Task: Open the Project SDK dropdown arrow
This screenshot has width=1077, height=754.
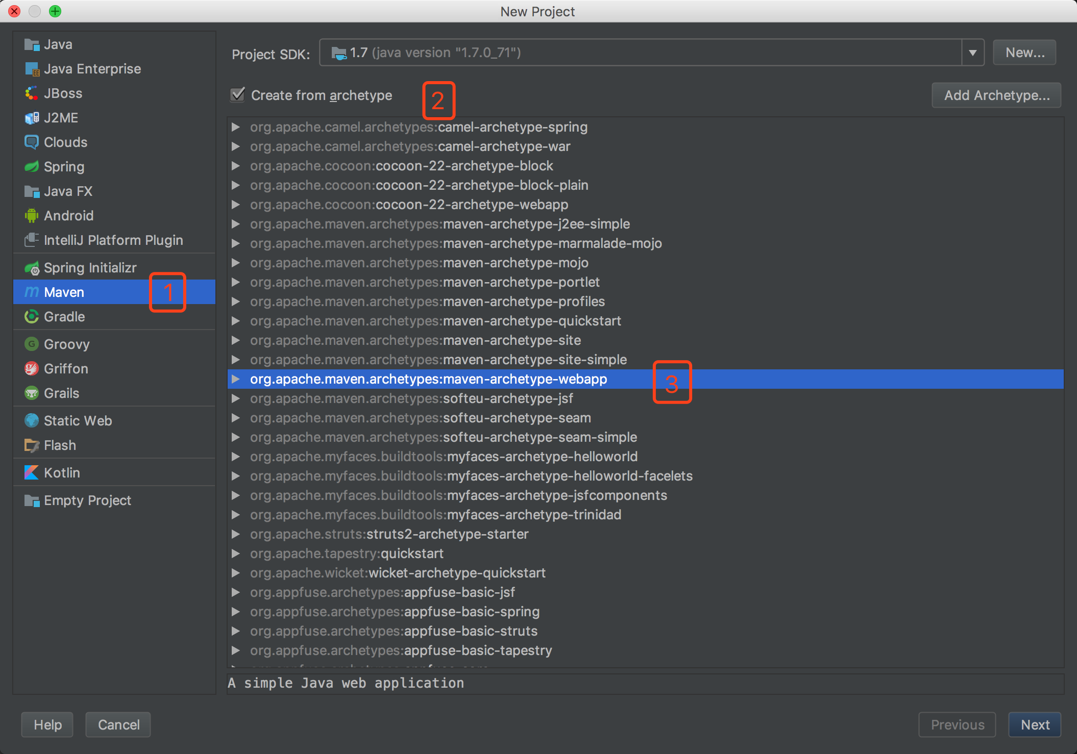Action: [973, 53]
